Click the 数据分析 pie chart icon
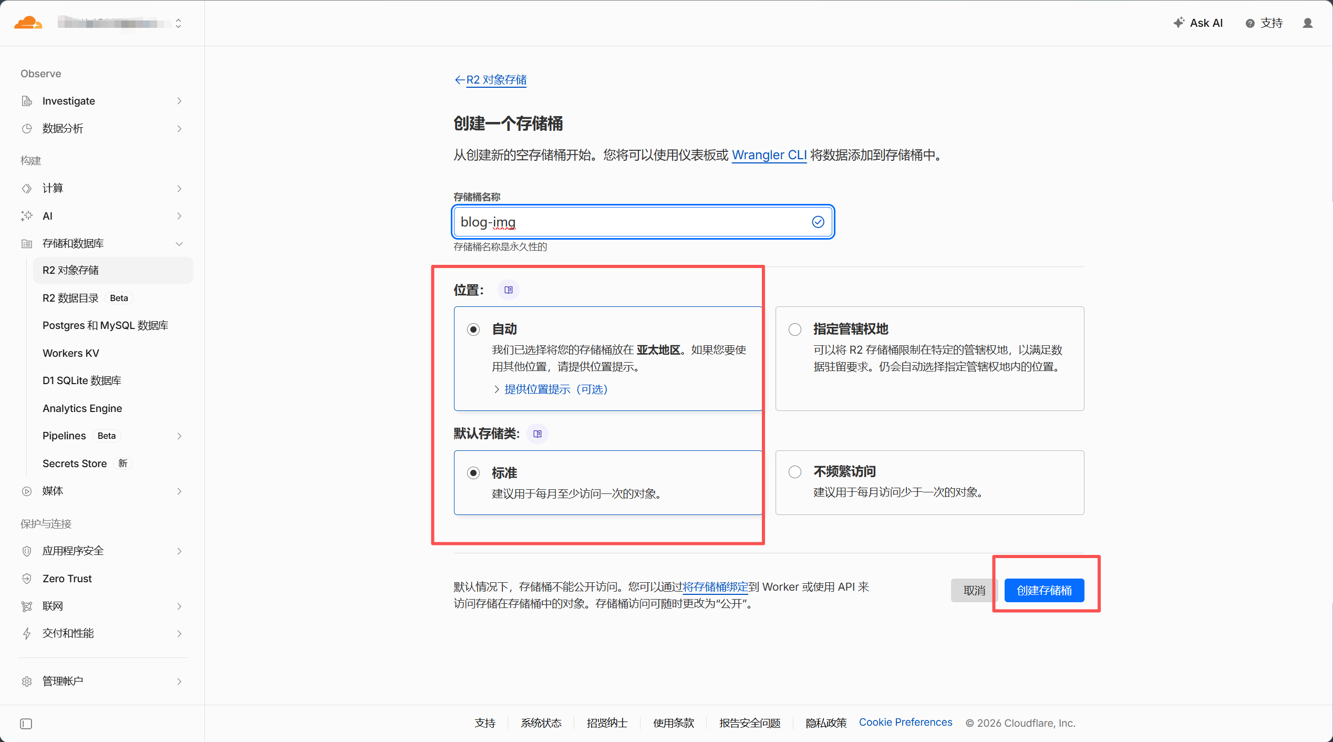Viewport: 1333px width, 742px height. coord(27,128)
